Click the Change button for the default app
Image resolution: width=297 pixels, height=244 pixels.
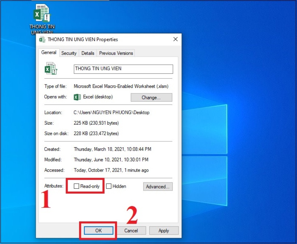tap(151, 97)
